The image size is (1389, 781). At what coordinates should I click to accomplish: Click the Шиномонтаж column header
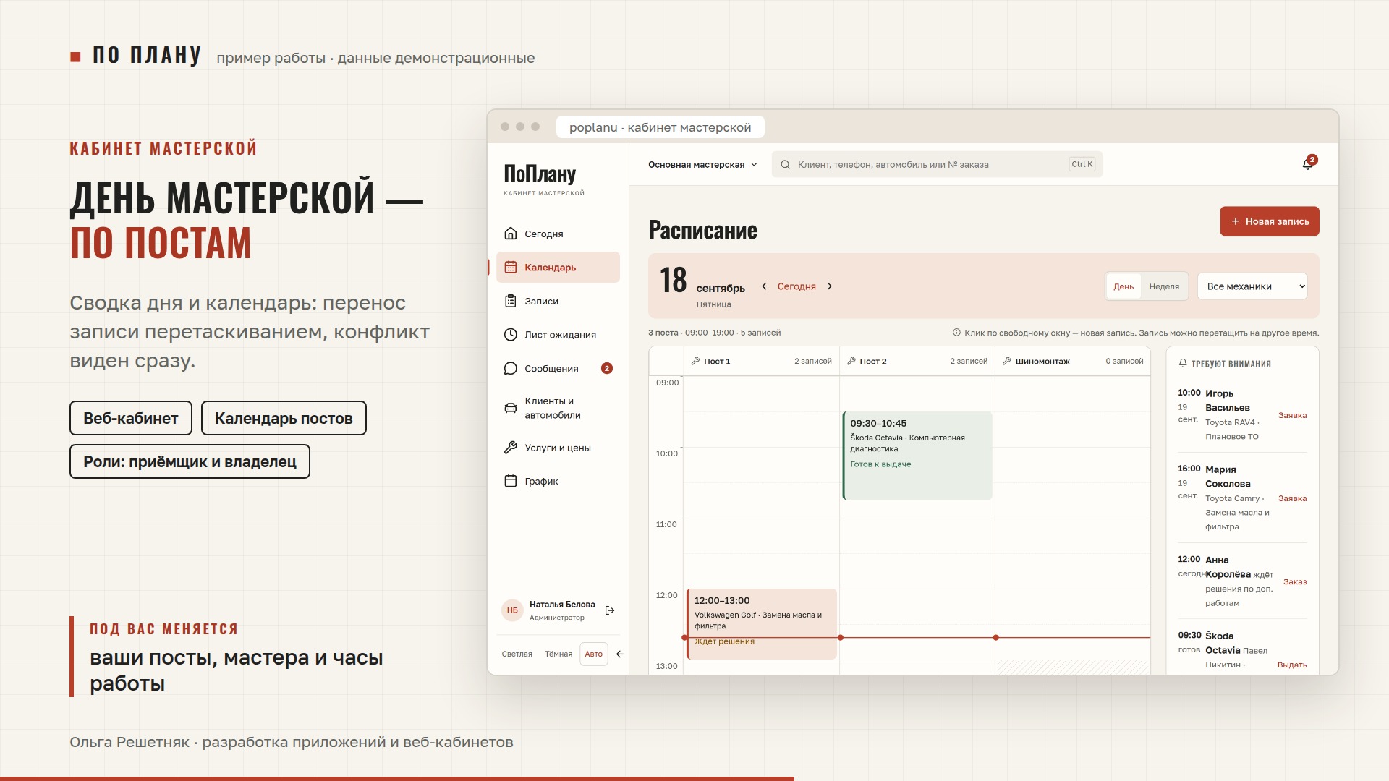point(1073,361)
